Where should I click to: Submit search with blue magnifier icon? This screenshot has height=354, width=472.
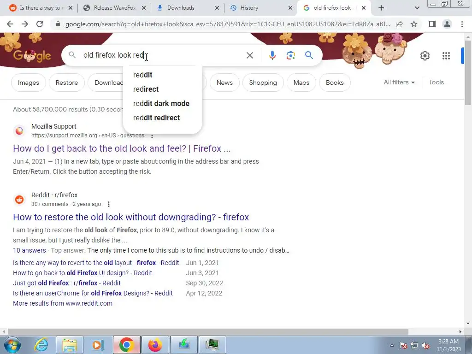coord(309,55)
